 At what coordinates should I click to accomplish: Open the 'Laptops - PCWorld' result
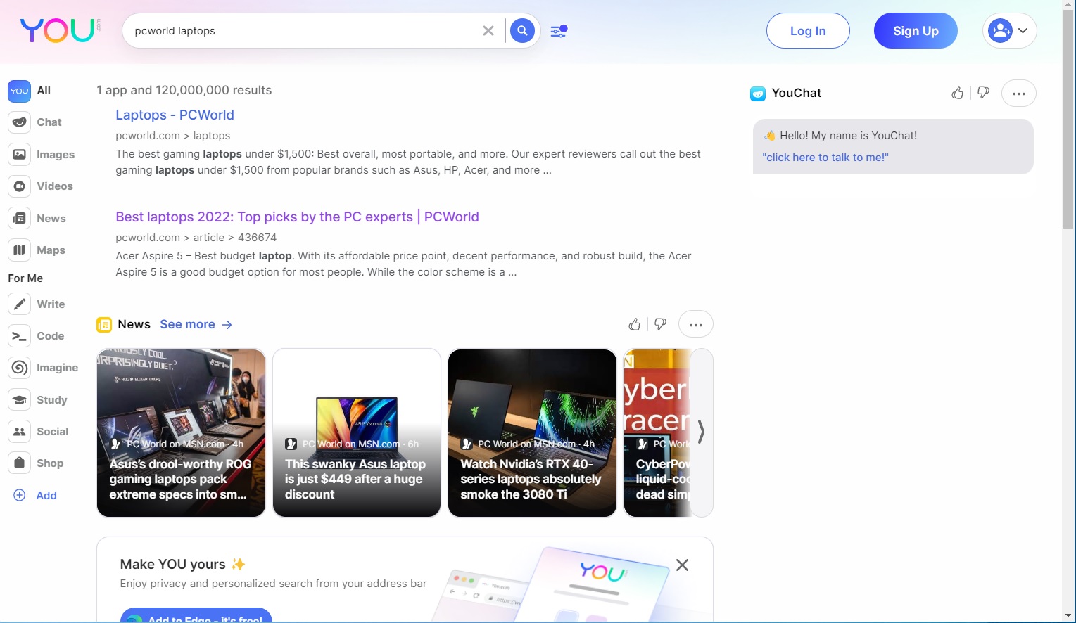point(175,115)
